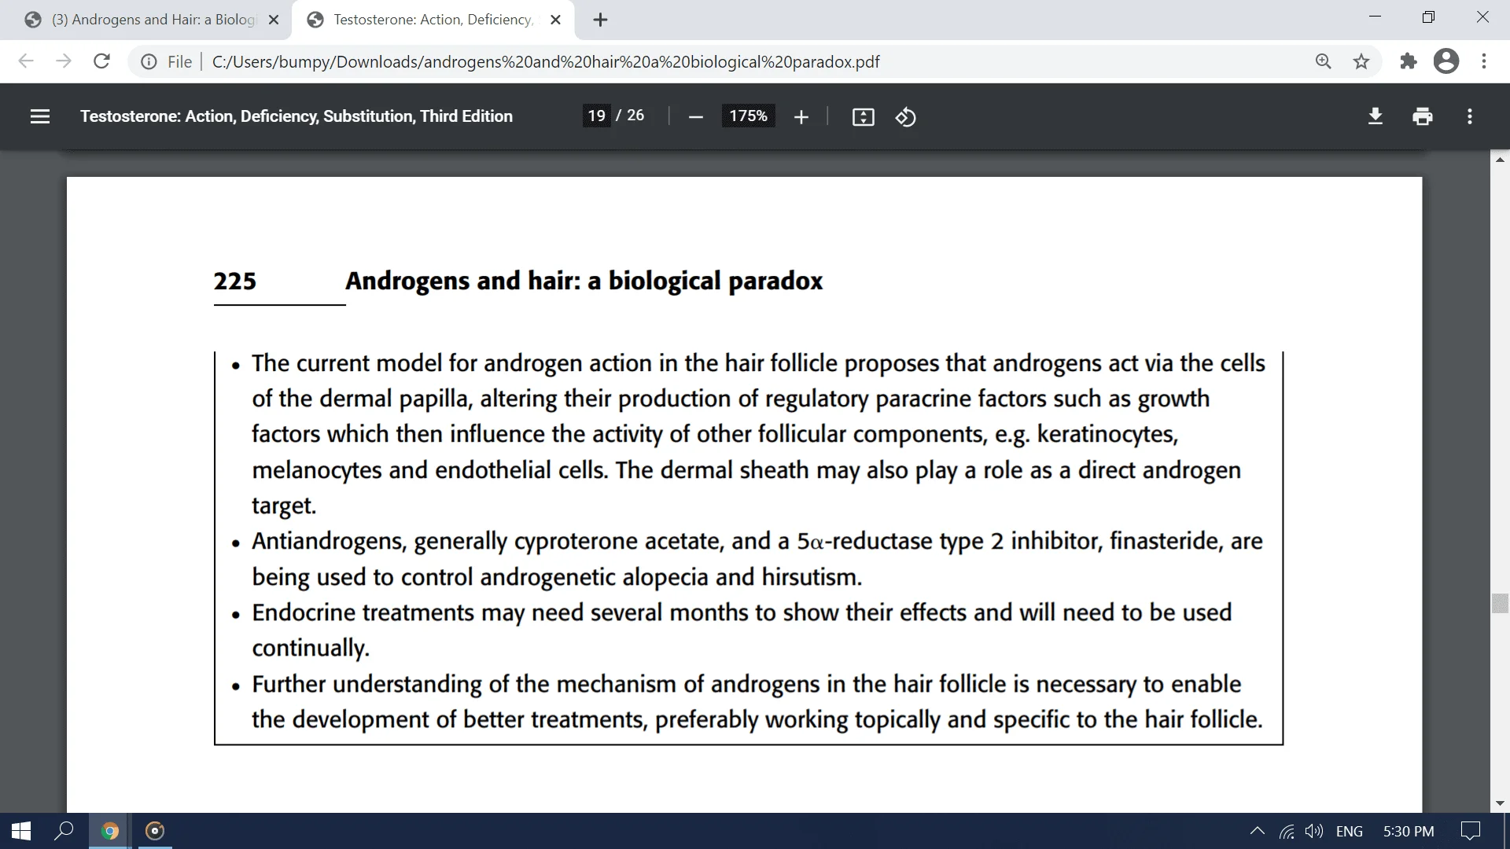Image resolution: width=1510 pixels, height=849 pixels.
Task: Zoom in with the plus button
Action: [x=801, y=117]
